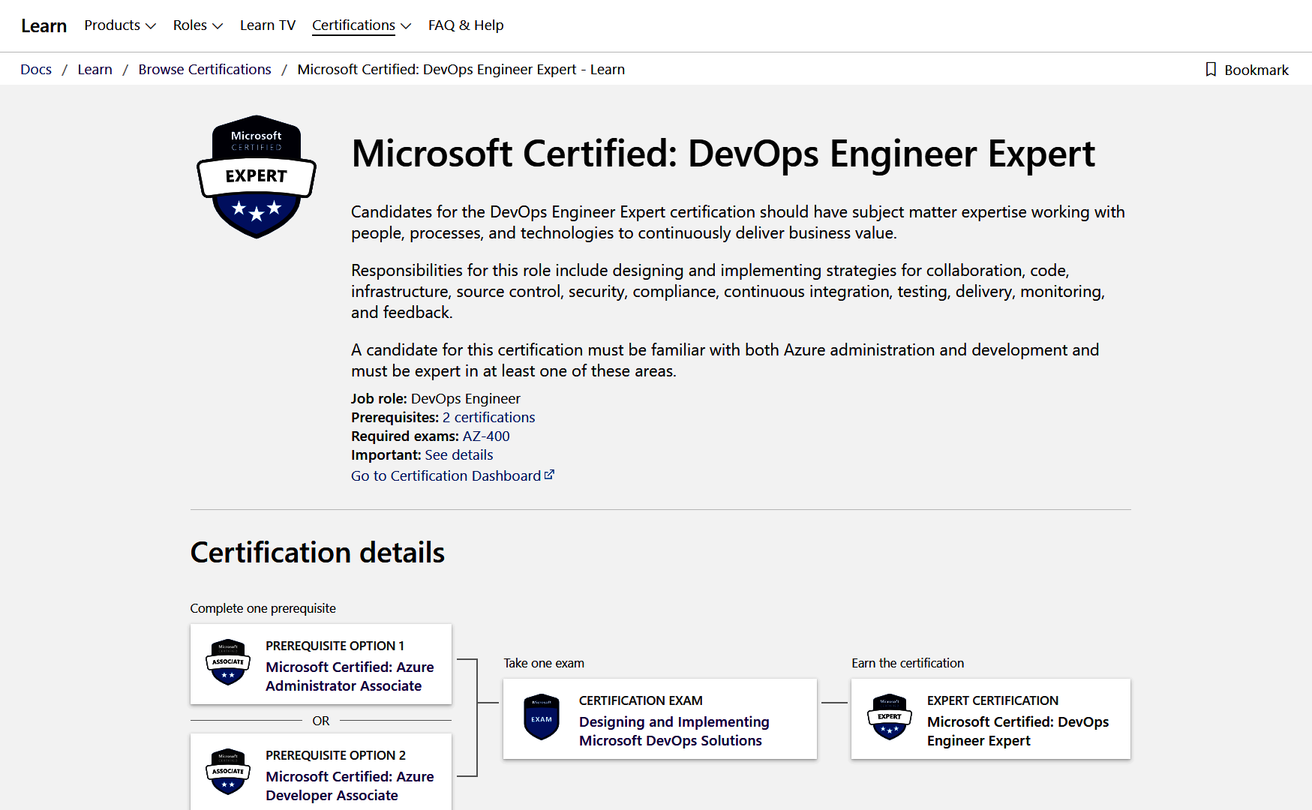Open Azure Administrator Associate certification link
This screenshot has width=1312, height=810.
[350, 676]
